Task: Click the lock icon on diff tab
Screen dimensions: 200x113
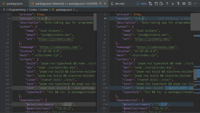Action: pos(100,4)
